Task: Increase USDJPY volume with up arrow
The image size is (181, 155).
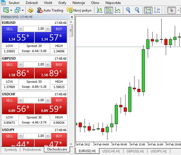Action: tap(48, 136)
